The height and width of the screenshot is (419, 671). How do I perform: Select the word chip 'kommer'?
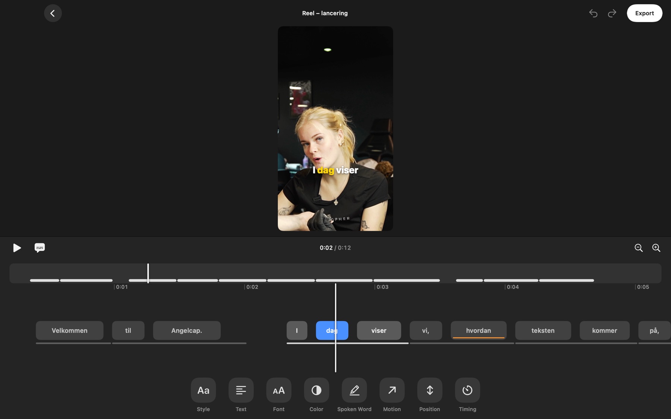click(604, 330)
